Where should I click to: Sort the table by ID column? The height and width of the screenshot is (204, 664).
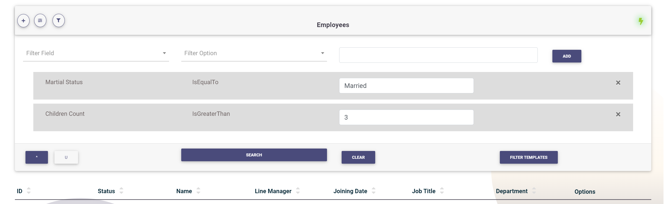(x=28, y=191)
